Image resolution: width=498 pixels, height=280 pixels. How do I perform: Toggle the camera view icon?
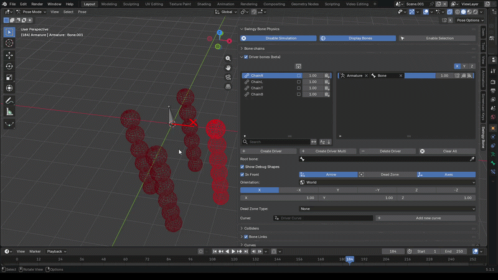click(x=228, y=77)
